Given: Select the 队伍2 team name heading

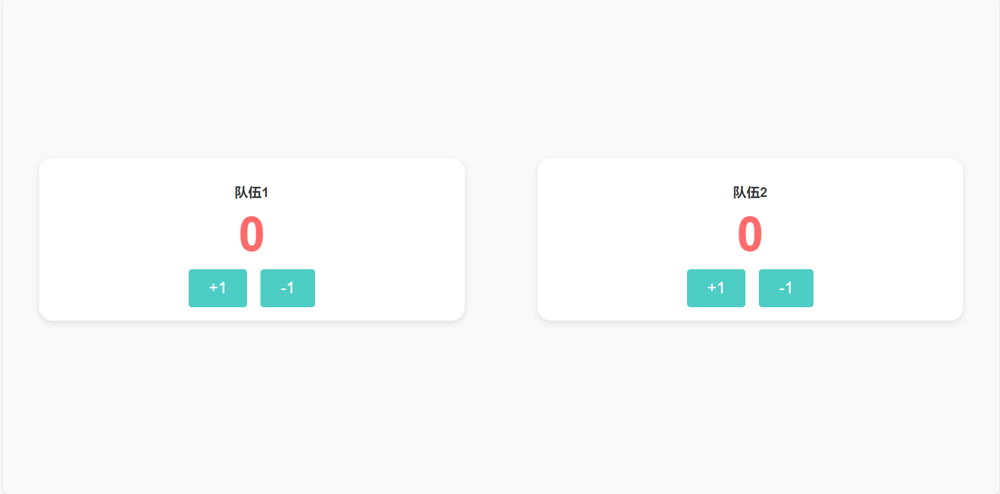Looking at the screenshot, I should (x=750, y=193).
